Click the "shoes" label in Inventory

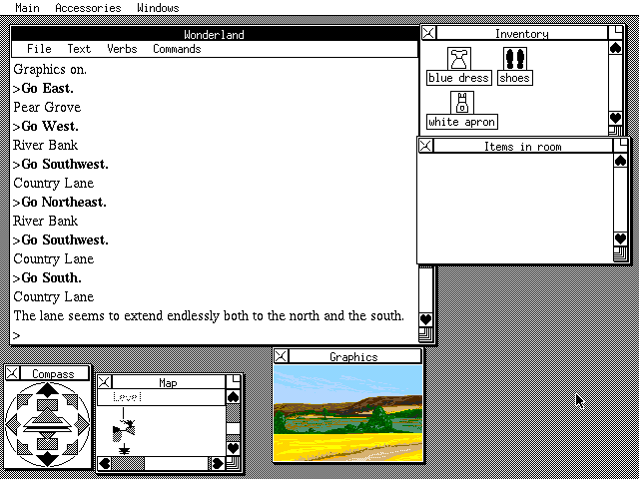coord(515,78)
